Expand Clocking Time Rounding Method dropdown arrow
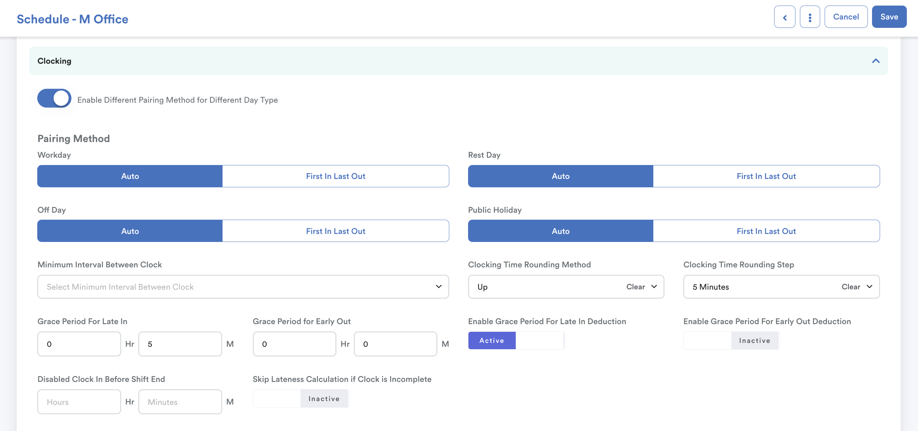Screen dimensions: 918x431 click(654, 287)
